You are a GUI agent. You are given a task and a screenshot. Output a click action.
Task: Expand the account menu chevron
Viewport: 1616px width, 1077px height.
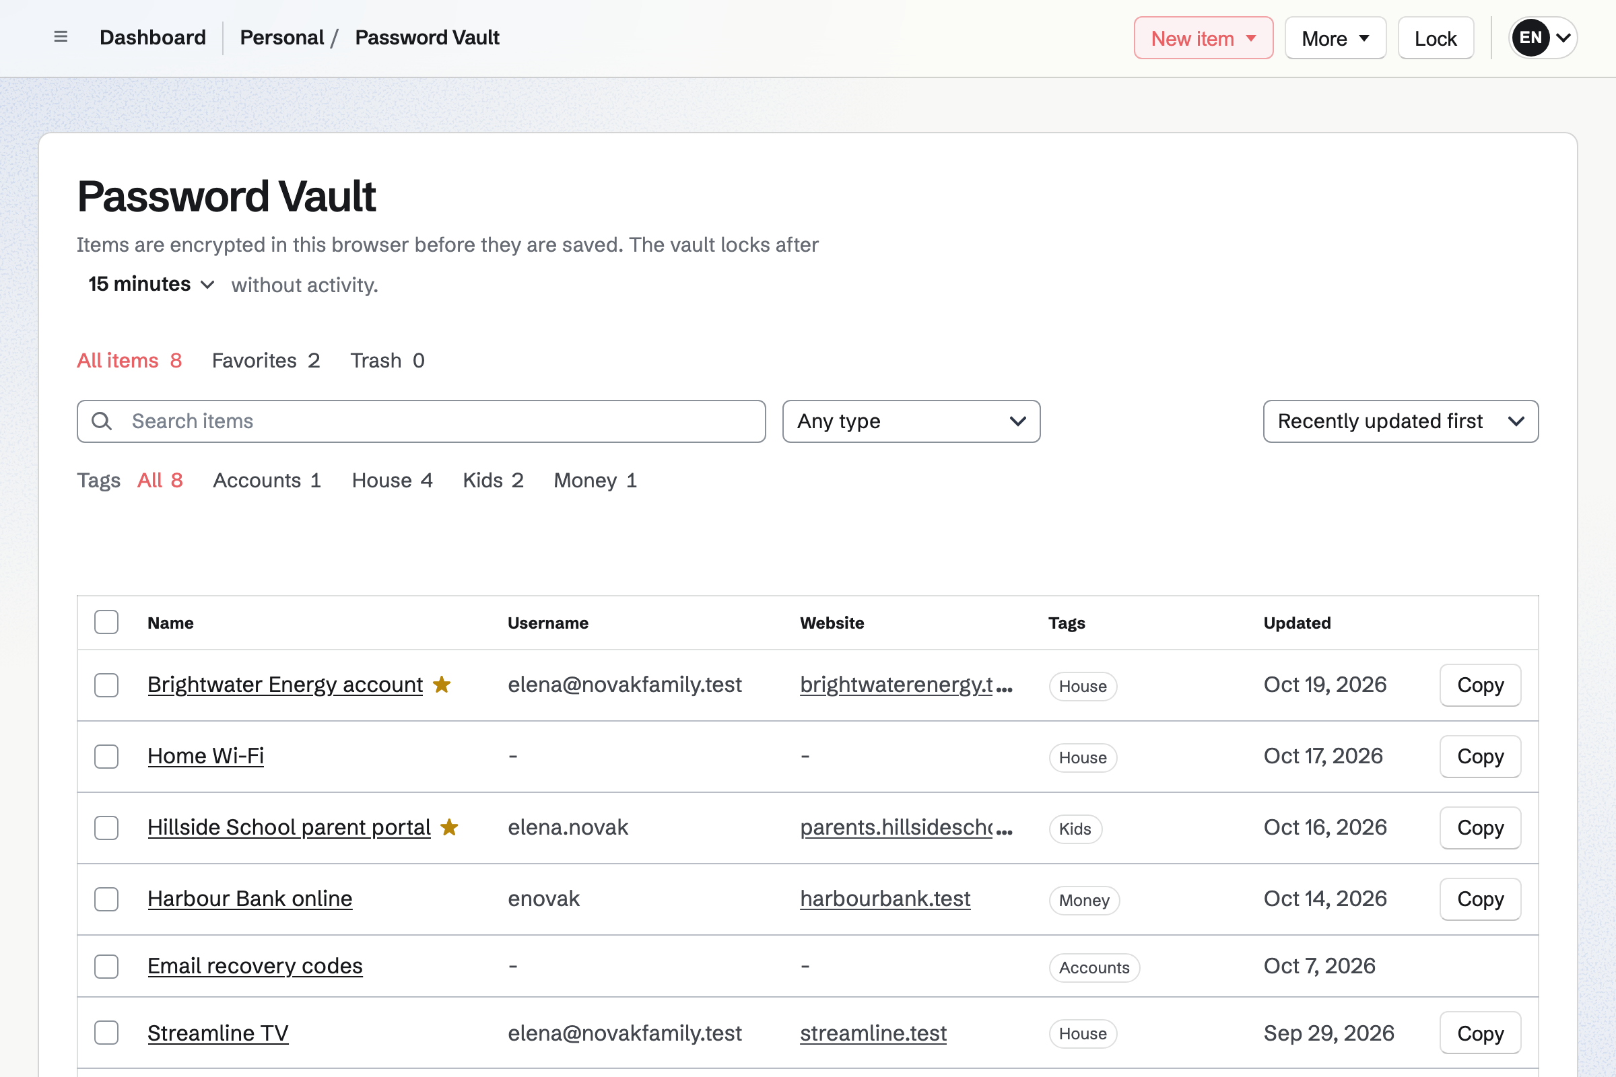point(1562,38)
